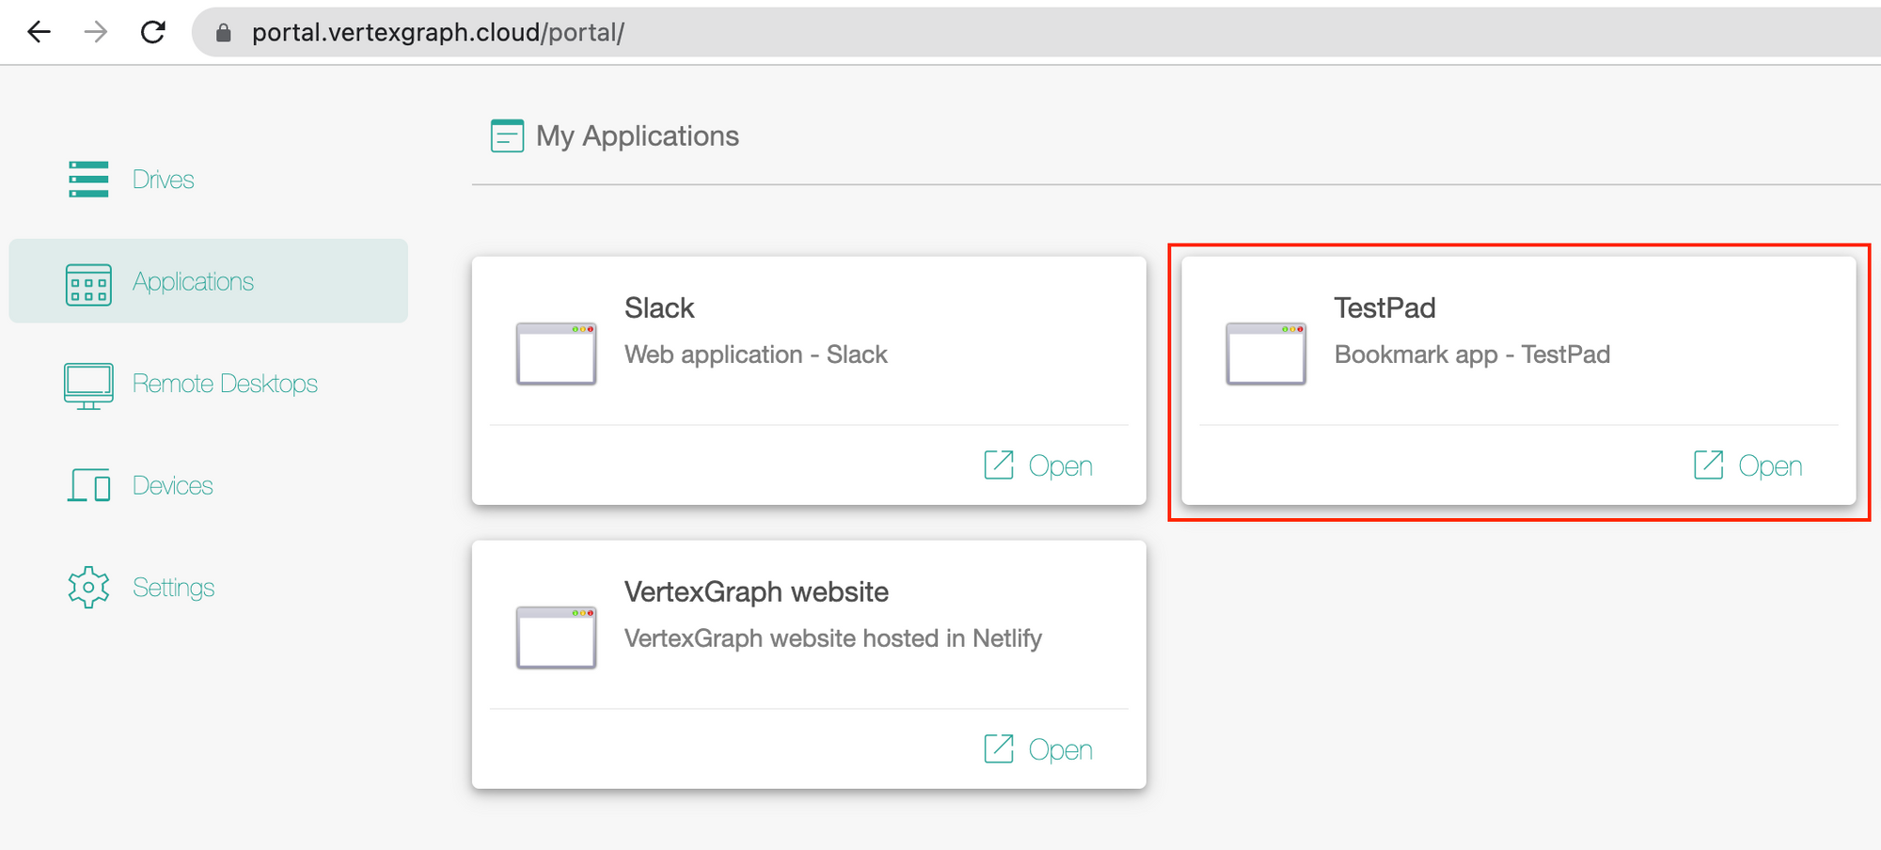Viewport: 1881px width, 850px height.
Task: Click 'VertexGraph website hosted in Netlify' text
Action: pyautogui.click(x=833, y=638)
